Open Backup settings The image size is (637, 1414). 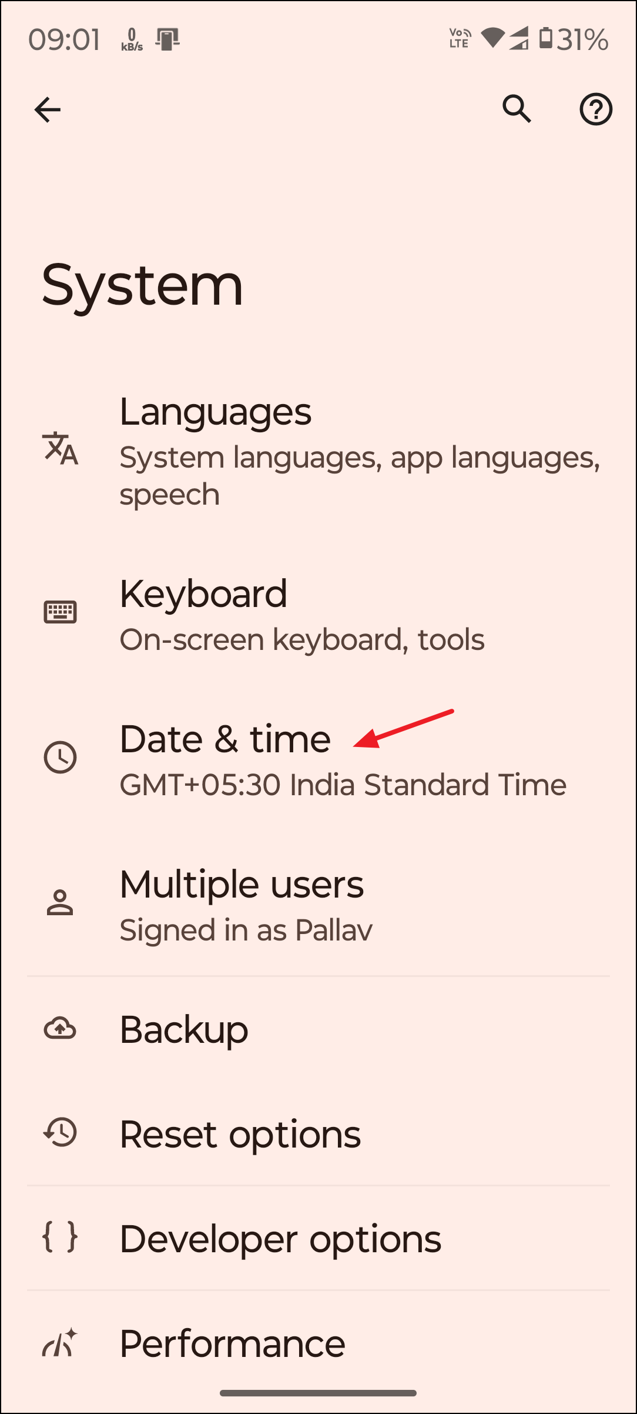coord(183,1029)
